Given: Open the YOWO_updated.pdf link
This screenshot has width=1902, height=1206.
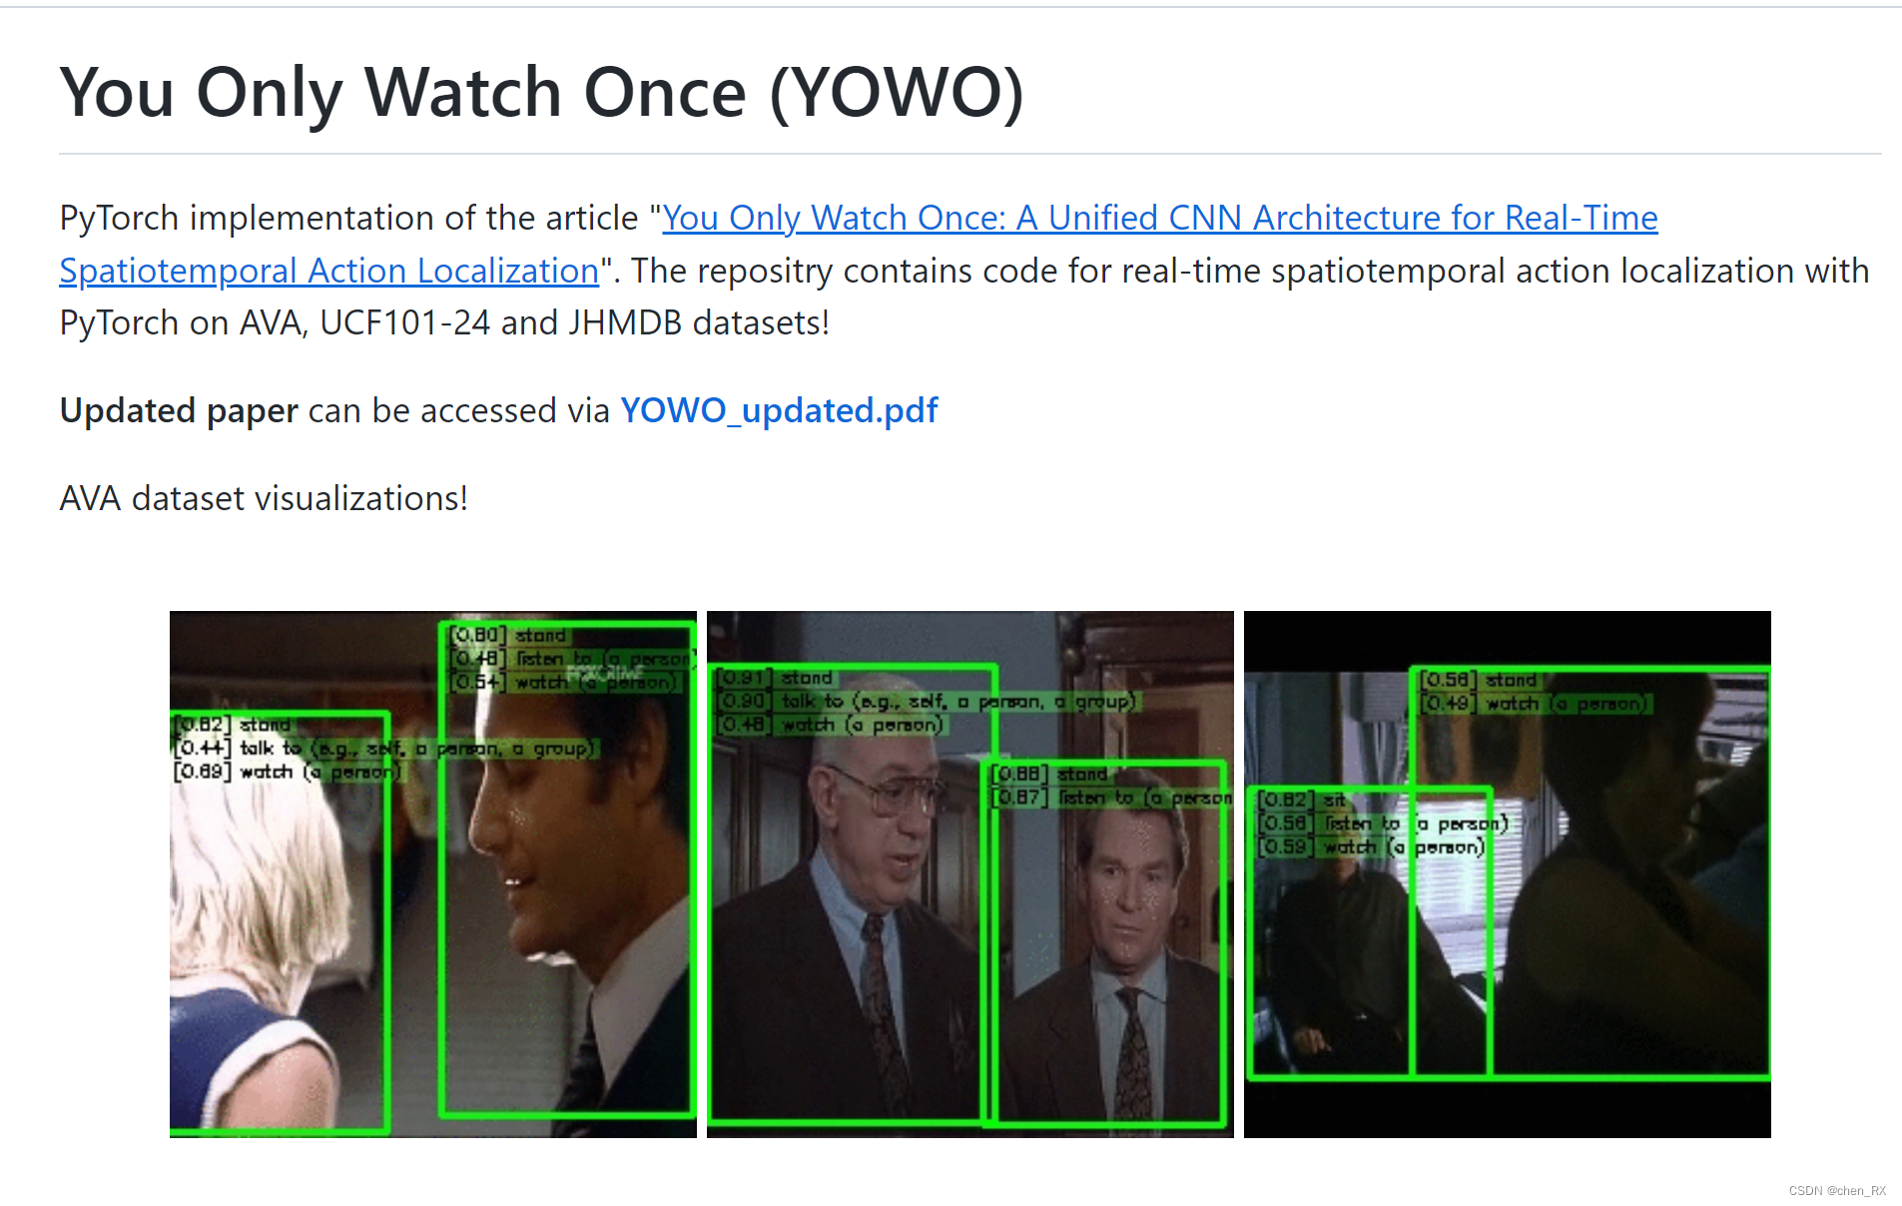Looking at the screenshot, I should pyautogui.click(x=779, y=410).
